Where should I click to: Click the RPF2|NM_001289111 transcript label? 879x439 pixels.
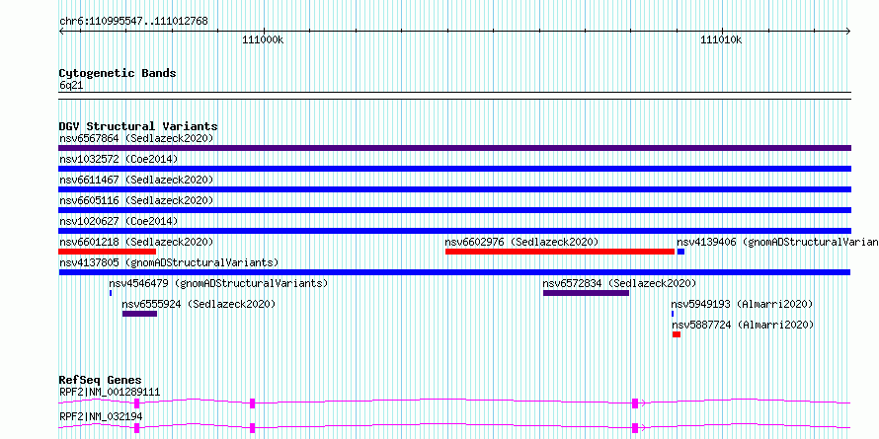[110, 392]
